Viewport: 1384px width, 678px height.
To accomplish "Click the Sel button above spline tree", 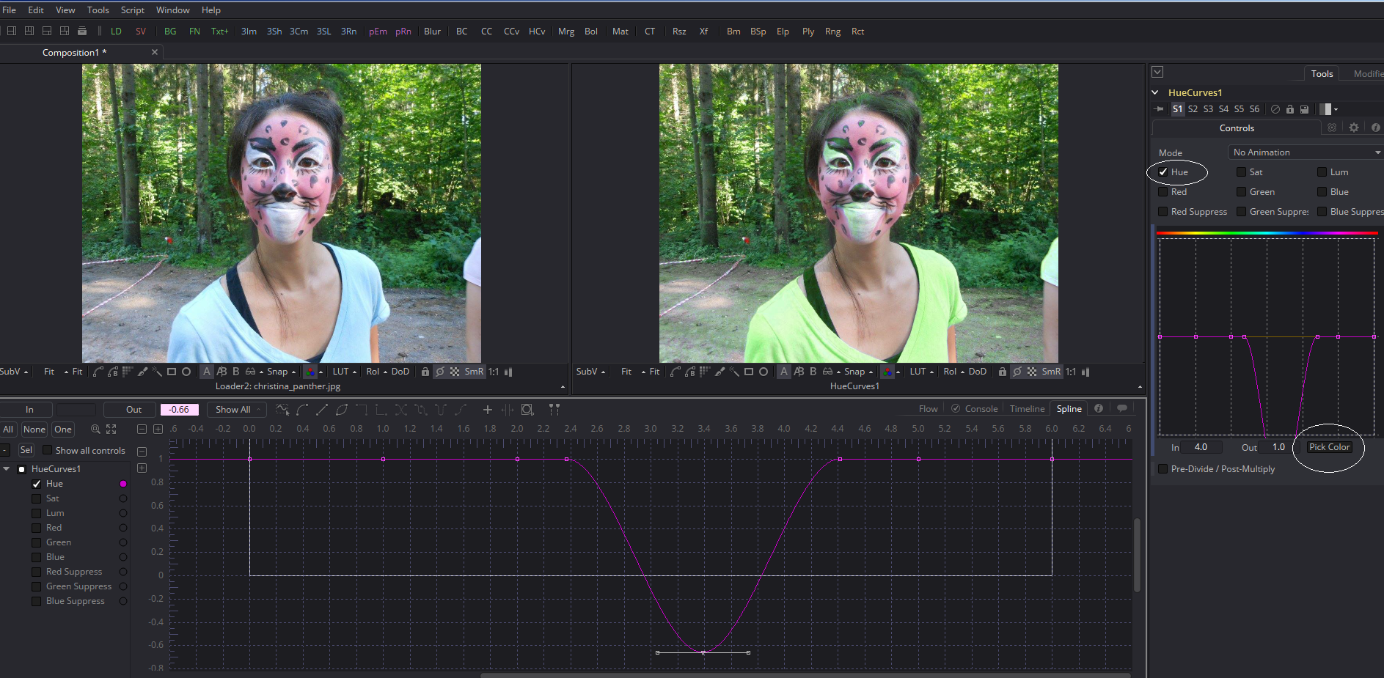I will tap(26, 450).
